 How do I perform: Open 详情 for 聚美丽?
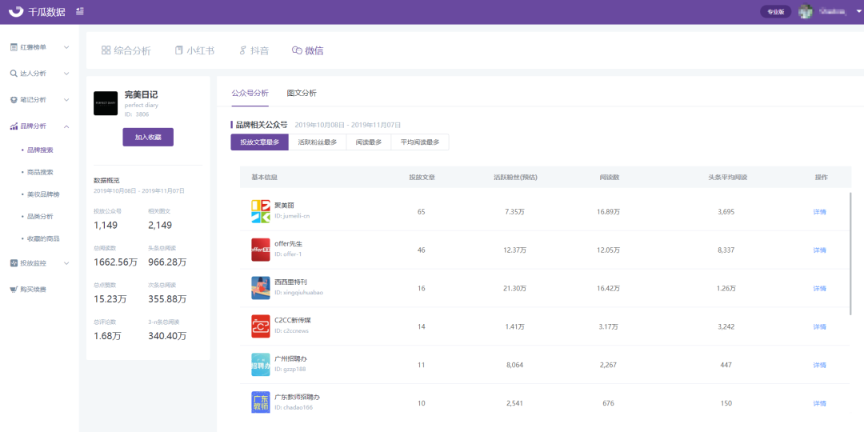820,211
